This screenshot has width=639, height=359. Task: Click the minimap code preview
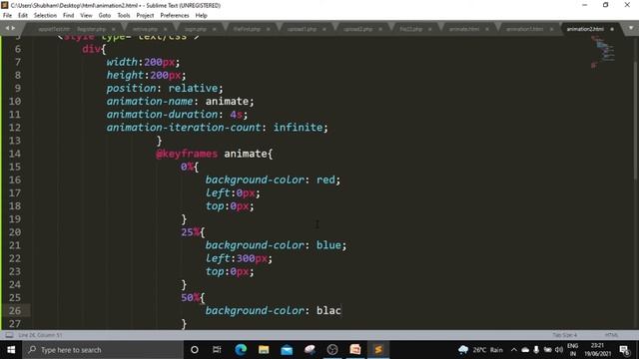click(x=603, y=51)
